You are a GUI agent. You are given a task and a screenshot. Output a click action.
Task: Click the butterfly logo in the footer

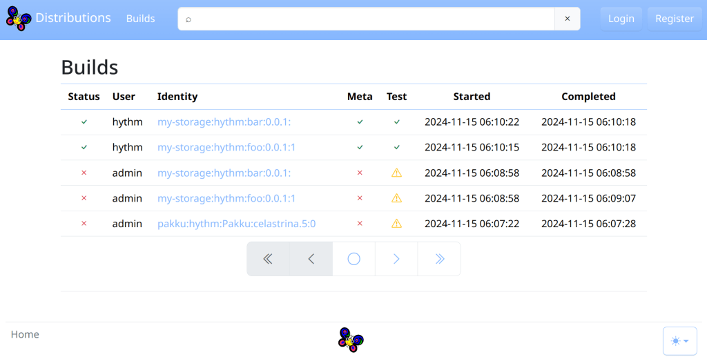click(351, 340)
